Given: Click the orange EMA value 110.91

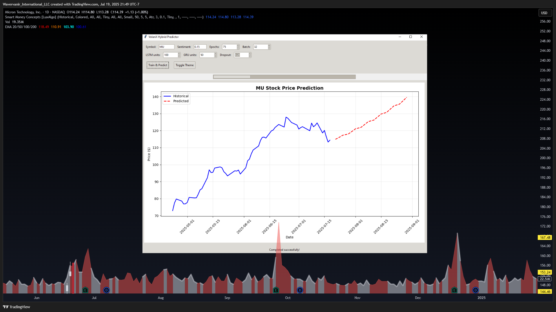Looking at the screenshot, I should 56,27.
